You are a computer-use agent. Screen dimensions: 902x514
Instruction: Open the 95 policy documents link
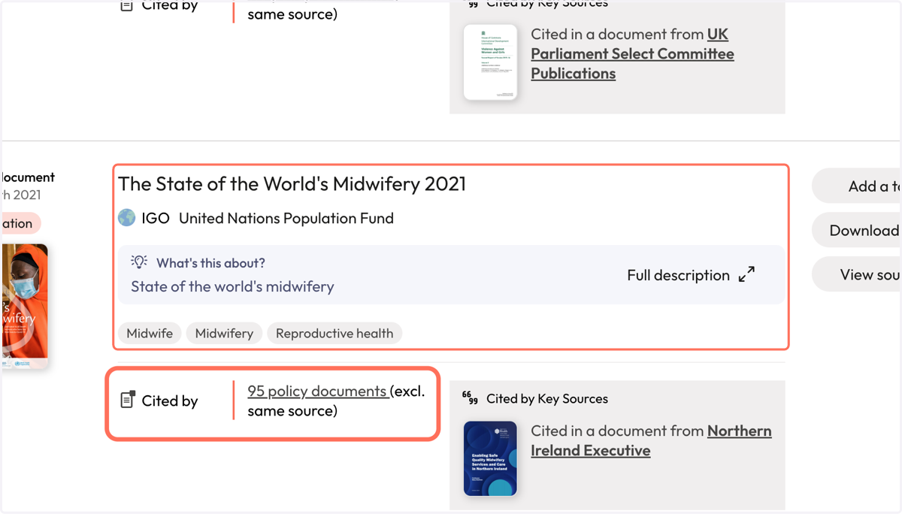(x=317, y=392)
